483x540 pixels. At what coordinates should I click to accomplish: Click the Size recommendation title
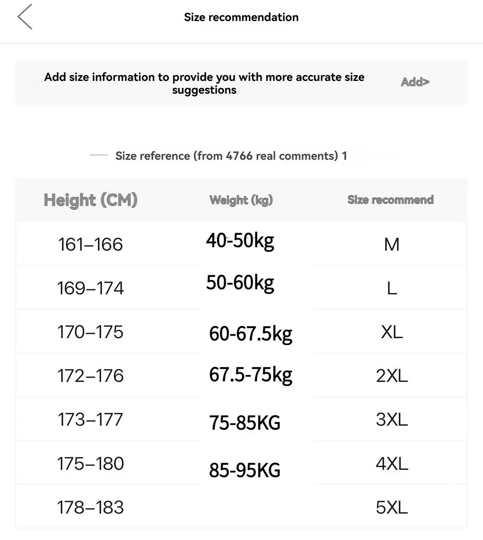(x=241, y=17)
